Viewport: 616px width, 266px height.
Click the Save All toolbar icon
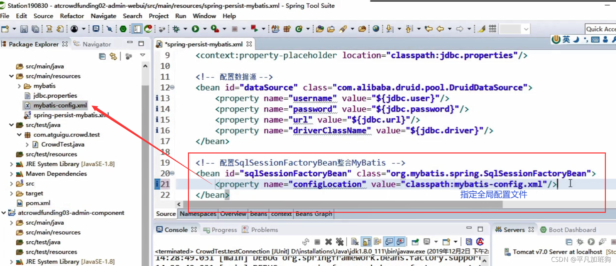pyautogui.click(x=35, y=29)
